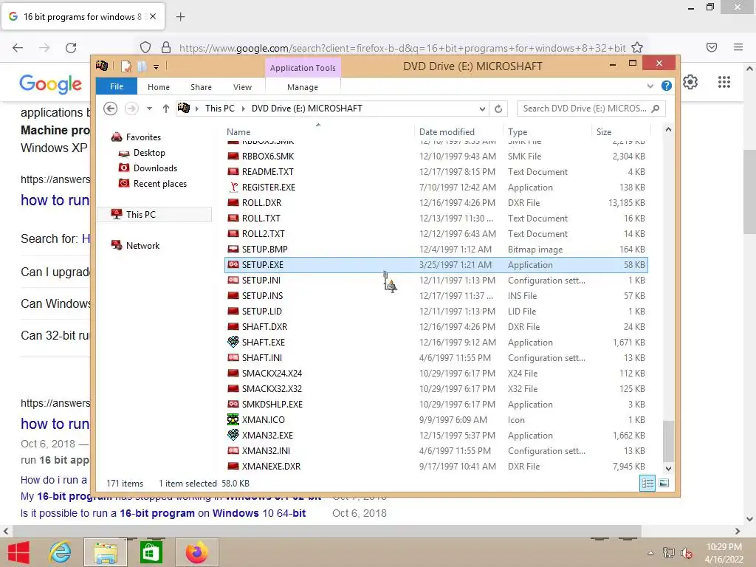Click arrow after This PC in breadcrumb
The image size is (756, 567).
click(243, 109)
